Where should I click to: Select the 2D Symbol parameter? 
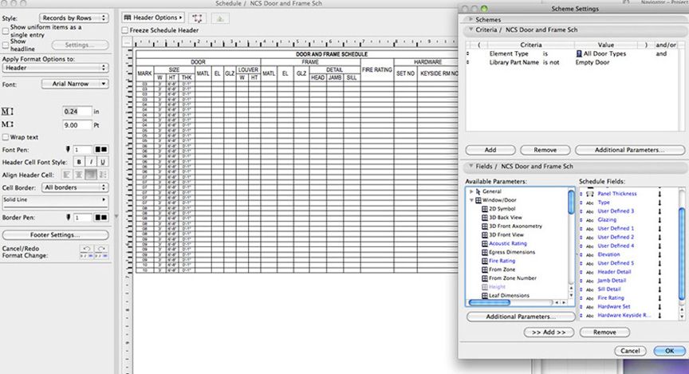click(x=502, y=209)
